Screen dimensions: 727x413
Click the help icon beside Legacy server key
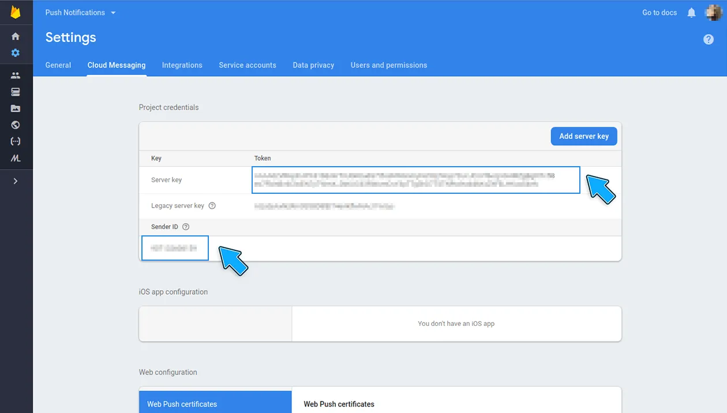pyautogui.click(x=212, y=206)
